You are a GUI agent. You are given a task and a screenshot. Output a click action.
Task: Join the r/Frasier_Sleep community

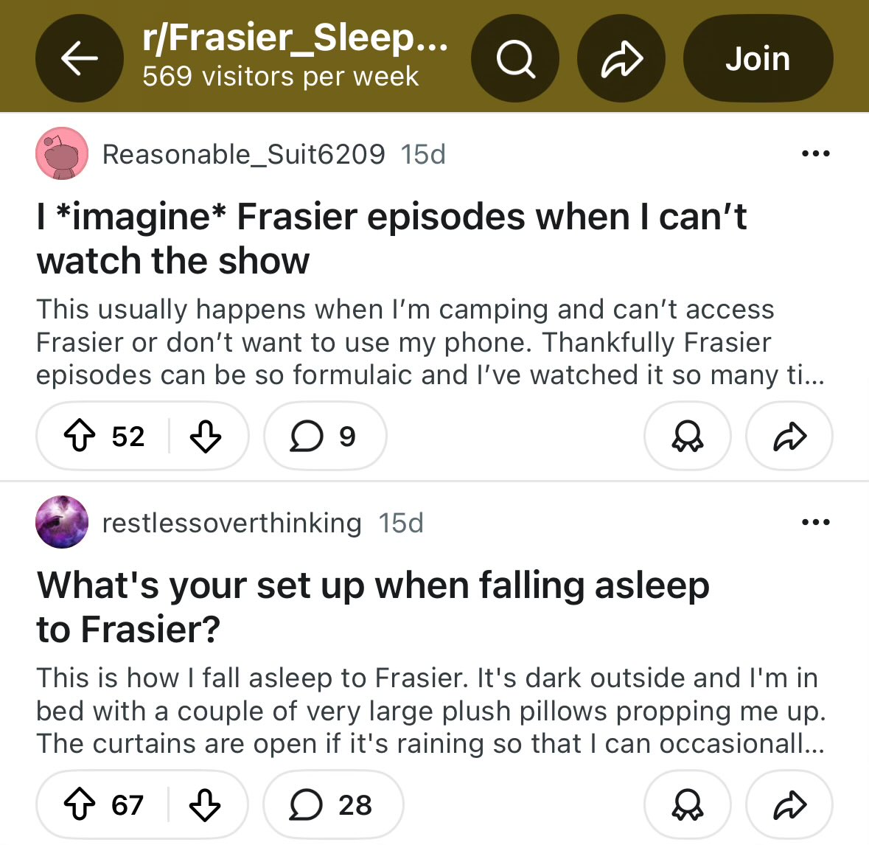[x=758, y=58]
